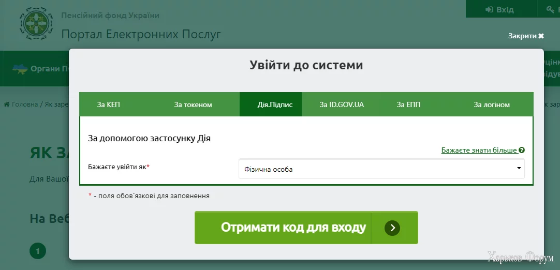Open the За ID.GOV.UA tab
560x270 pixels.
[x=342, y=104]
